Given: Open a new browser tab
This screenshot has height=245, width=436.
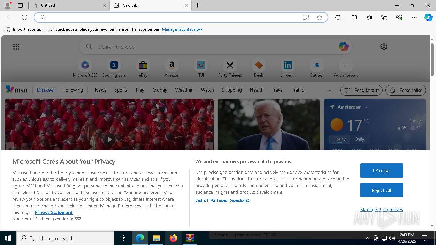Looking at the screenshot, I should [x=197, y=5].
